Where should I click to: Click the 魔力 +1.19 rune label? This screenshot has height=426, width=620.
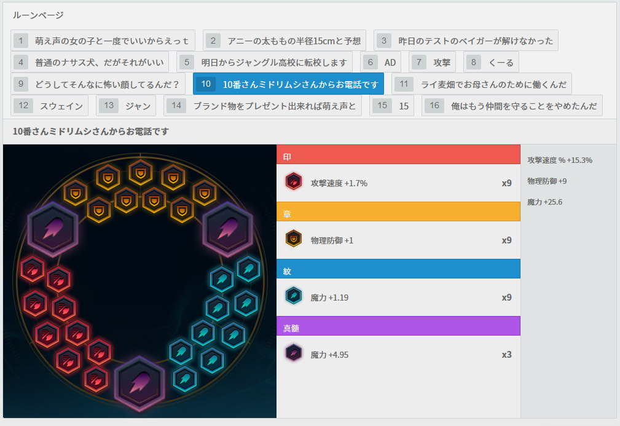coord(329,298)
